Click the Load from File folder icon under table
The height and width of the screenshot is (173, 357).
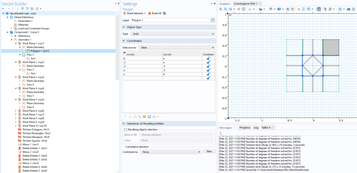(144, 117)
